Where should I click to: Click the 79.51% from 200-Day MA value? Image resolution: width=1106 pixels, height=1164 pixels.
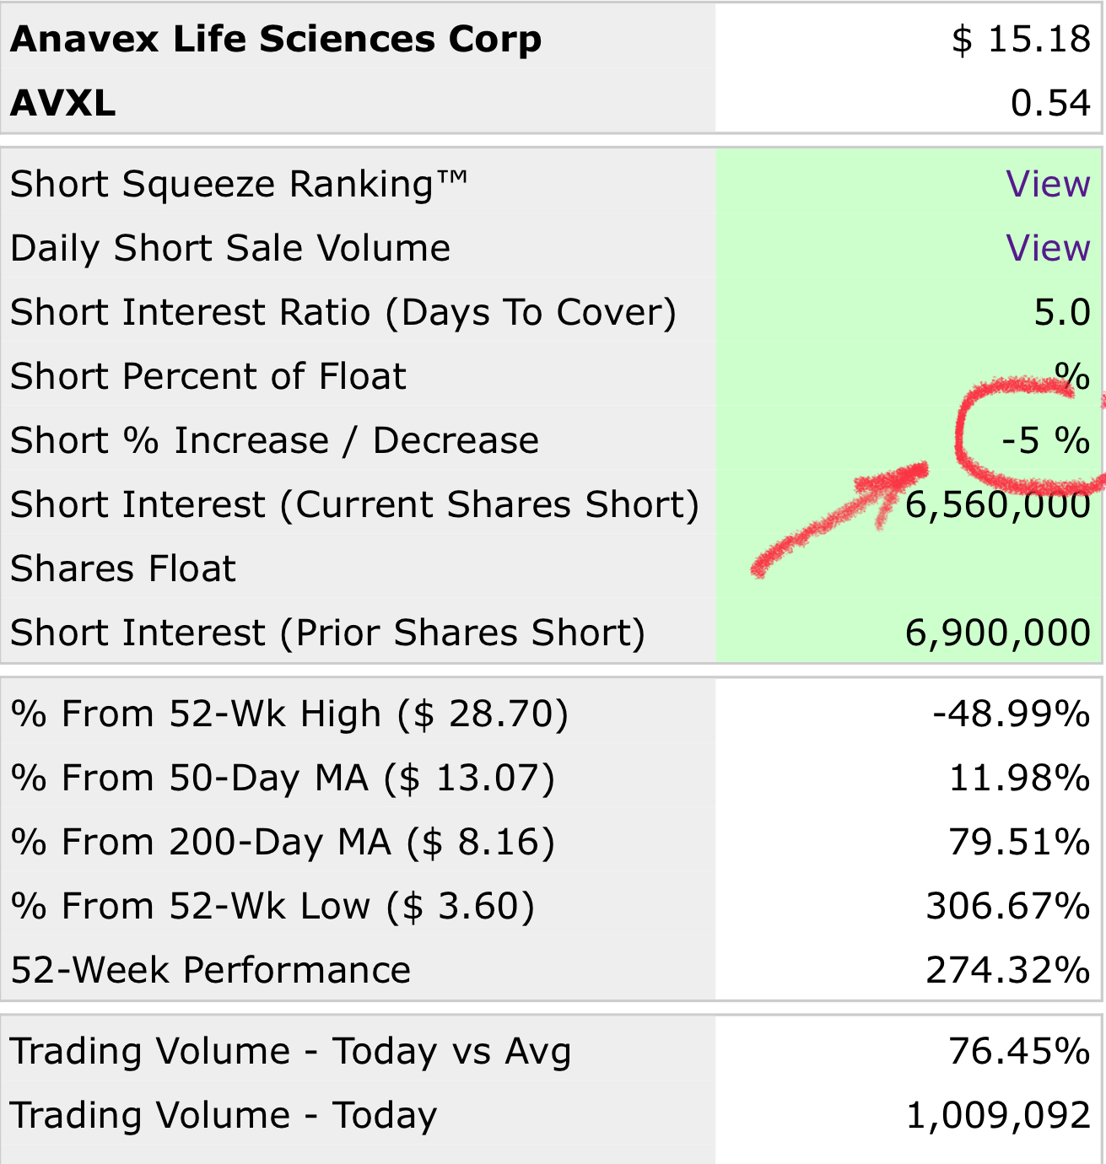1019,842
